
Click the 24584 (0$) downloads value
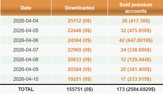[79, 40]
